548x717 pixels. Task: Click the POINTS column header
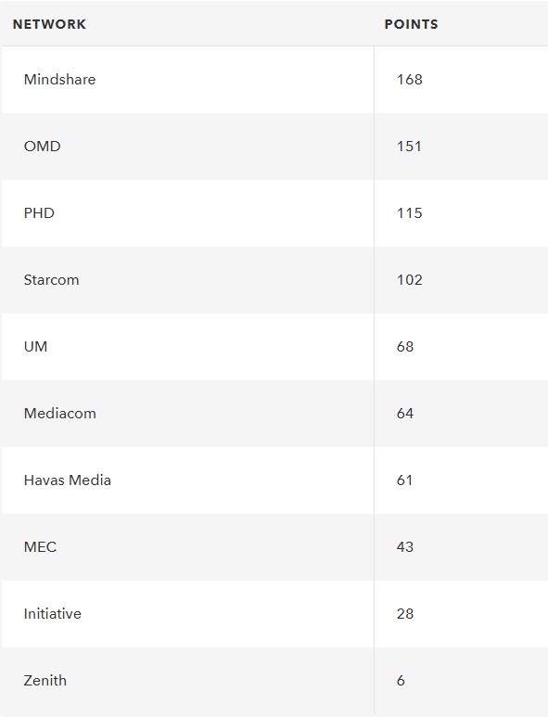[x=411, y=24]
